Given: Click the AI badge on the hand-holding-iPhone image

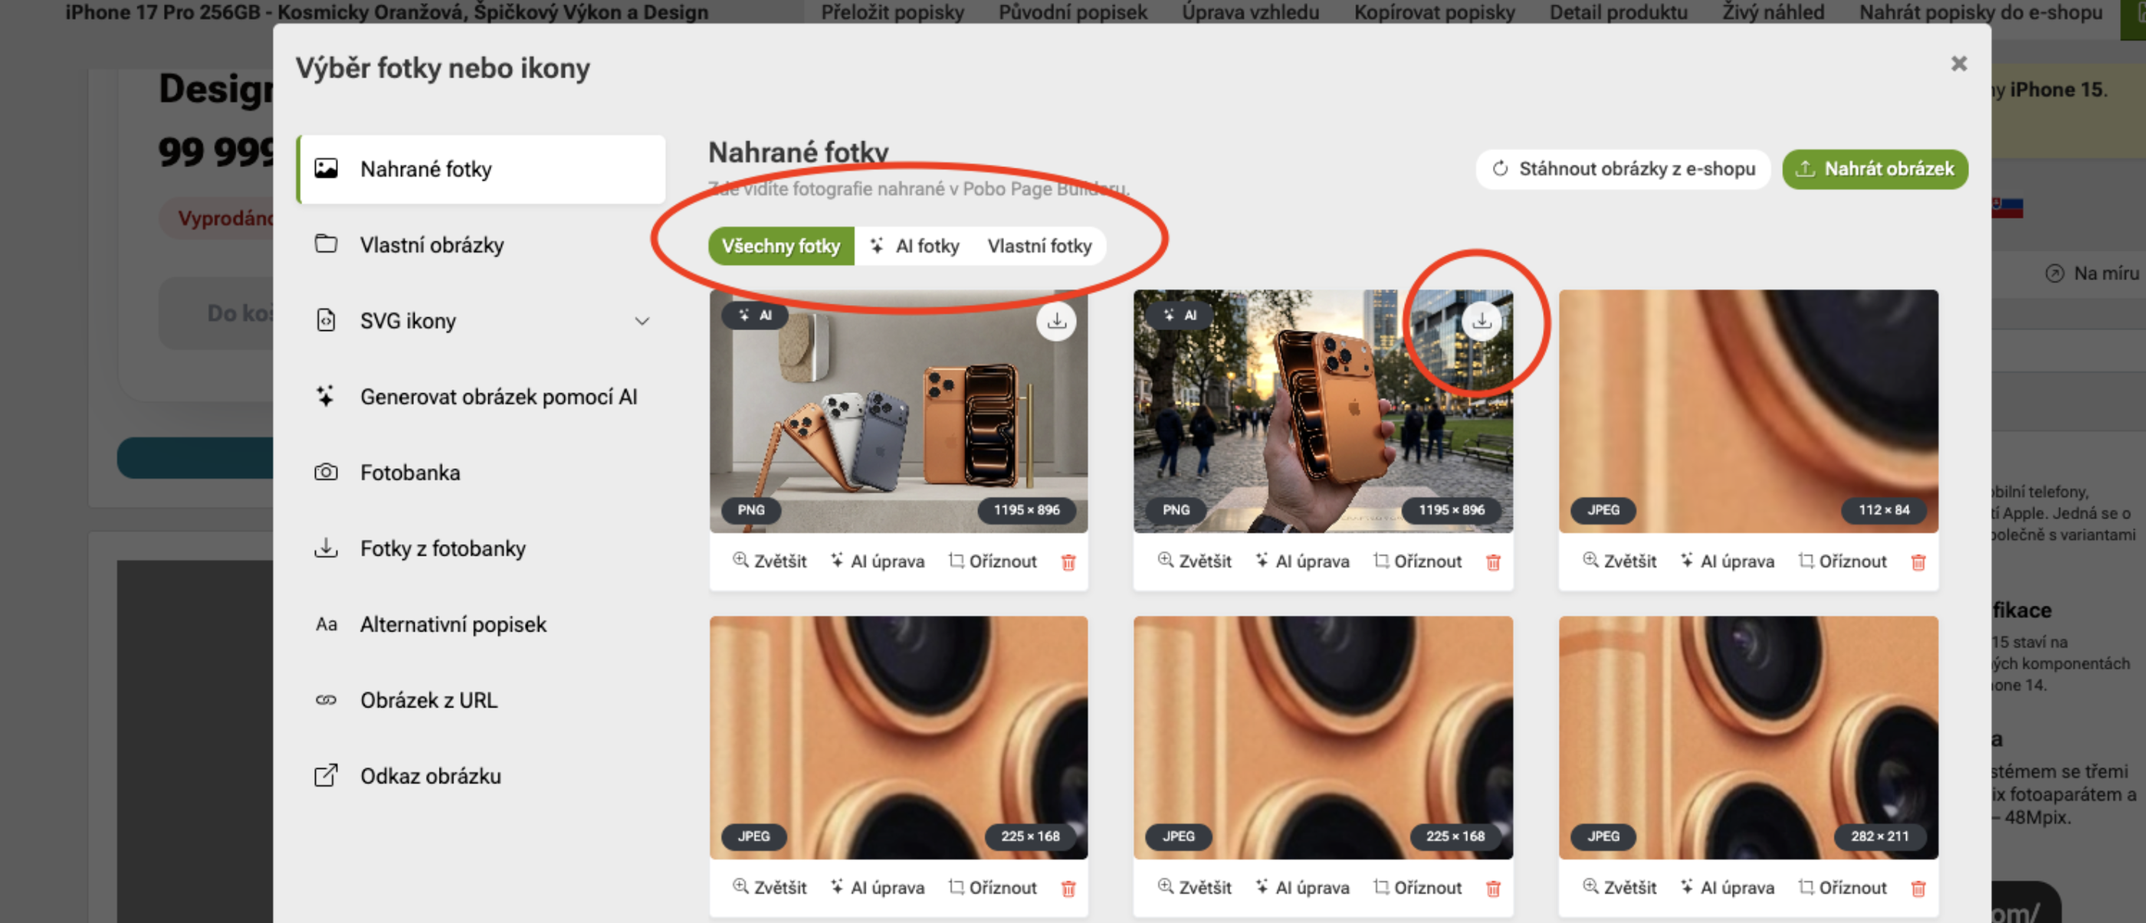Looking at the screenshot, I should pos(1181,316).
